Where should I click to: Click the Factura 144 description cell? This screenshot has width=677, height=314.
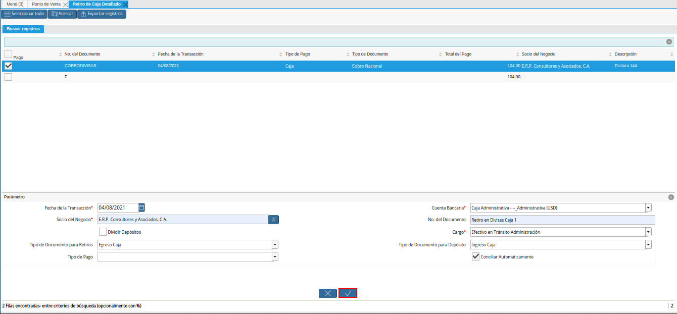pos(626,66)
